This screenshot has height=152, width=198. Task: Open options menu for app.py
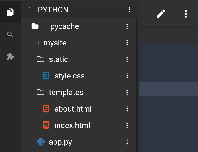click(127, 142)
